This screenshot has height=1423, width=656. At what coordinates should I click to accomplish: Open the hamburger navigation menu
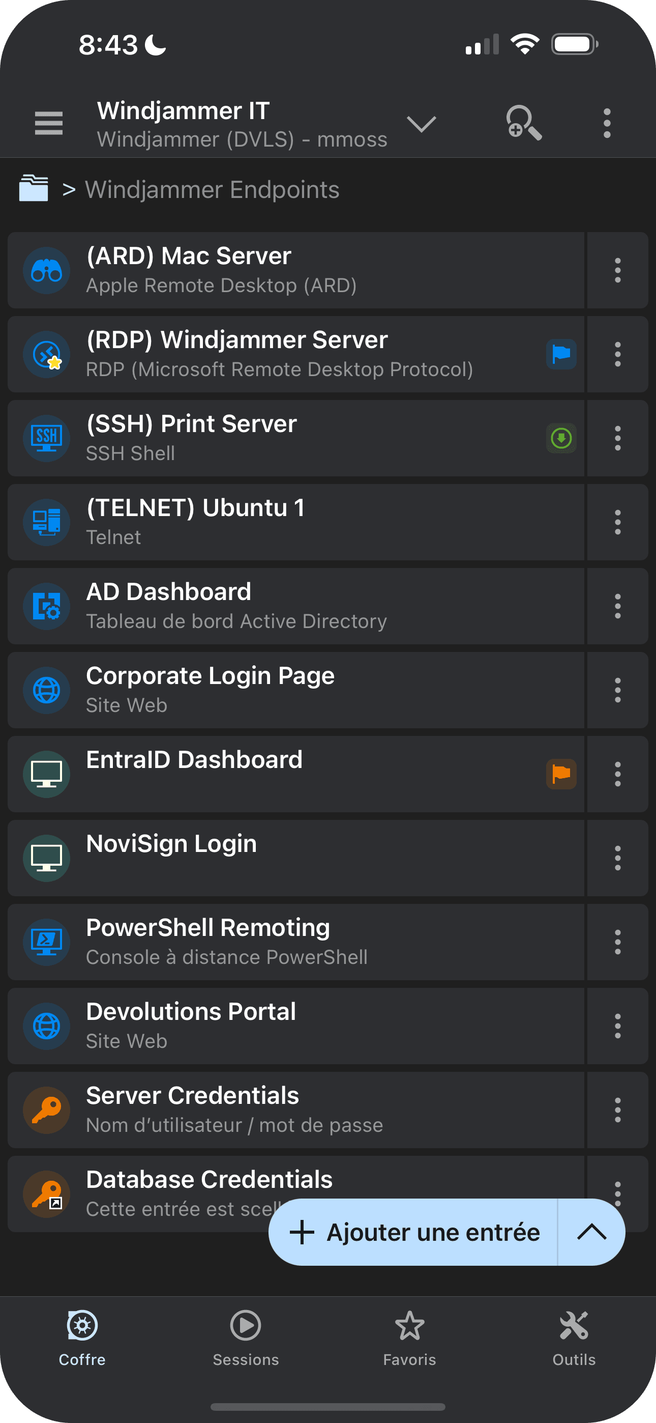coord(49,123)
